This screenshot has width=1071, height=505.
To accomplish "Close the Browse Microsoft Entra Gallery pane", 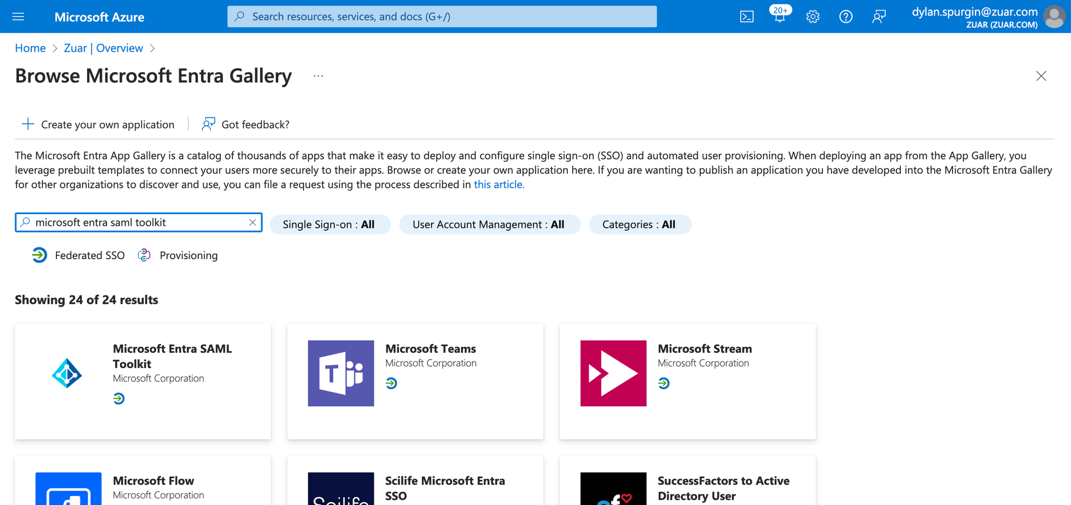I will 1041,76.
